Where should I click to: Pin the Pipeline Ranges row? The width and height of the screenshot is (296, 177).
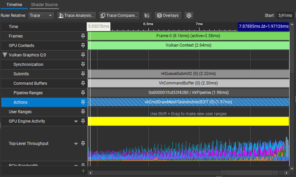(83, 93)
